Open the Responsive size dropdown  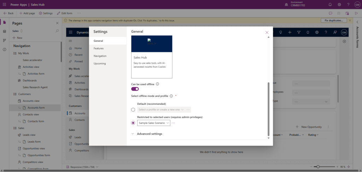84,167
